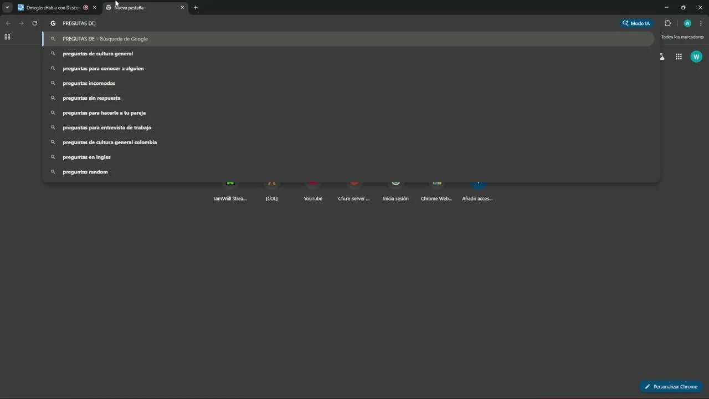Pick suggestion preguntas incomodas
The height and width of the screenshot is (399, 709).
pyautogui.click(x=348, y=83)
